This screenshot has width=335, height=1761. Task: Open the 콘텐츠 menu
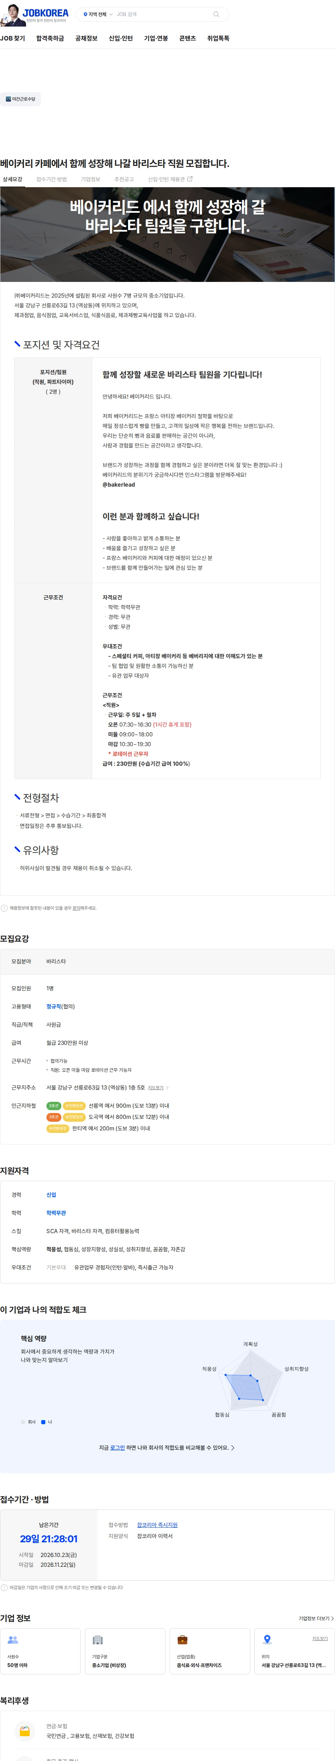pyautogui.click(x=187, y=38)
